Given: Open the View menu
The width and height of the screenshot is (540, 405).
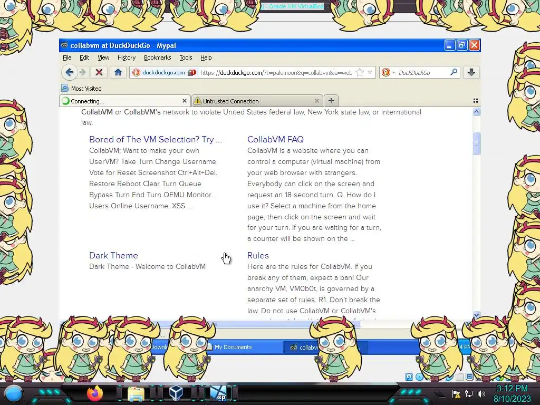Looking at the screenshot, I should pos(103,57).
